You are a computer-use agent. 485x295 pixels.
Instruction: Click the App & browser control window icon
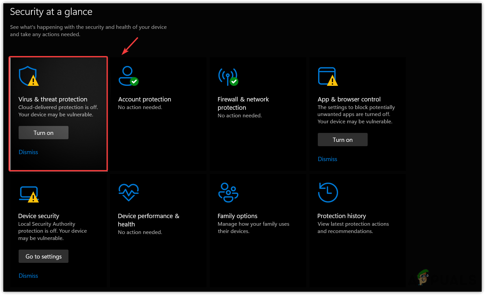click(327, 76)
